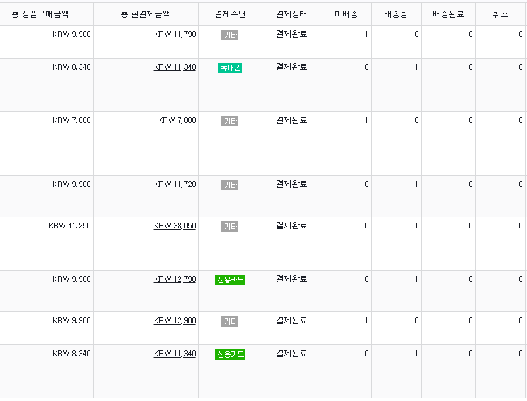Open the KRW 11,720 payment amount link
Screen dimensions: 527x401
(175, 184)
